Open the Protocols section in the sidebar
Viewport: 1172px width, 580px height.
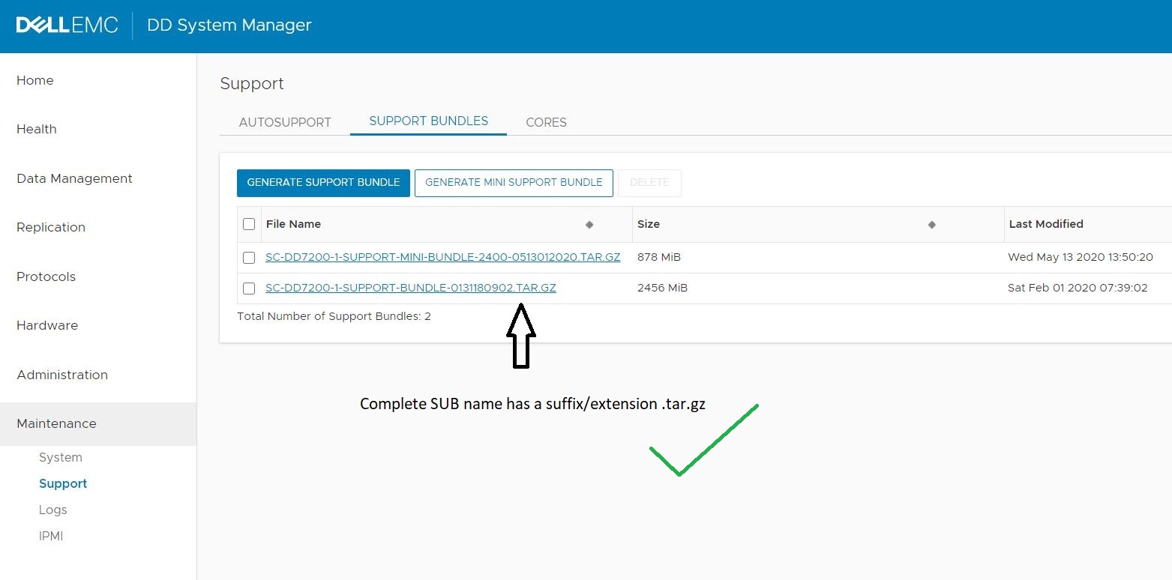pos(45,277)
